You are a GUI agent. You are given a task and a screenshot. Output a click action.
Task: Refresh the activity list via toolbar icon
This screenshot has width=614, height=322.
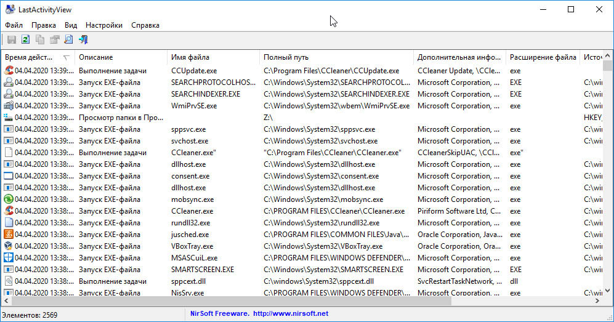pyautogui.click(x=25, y=39)
